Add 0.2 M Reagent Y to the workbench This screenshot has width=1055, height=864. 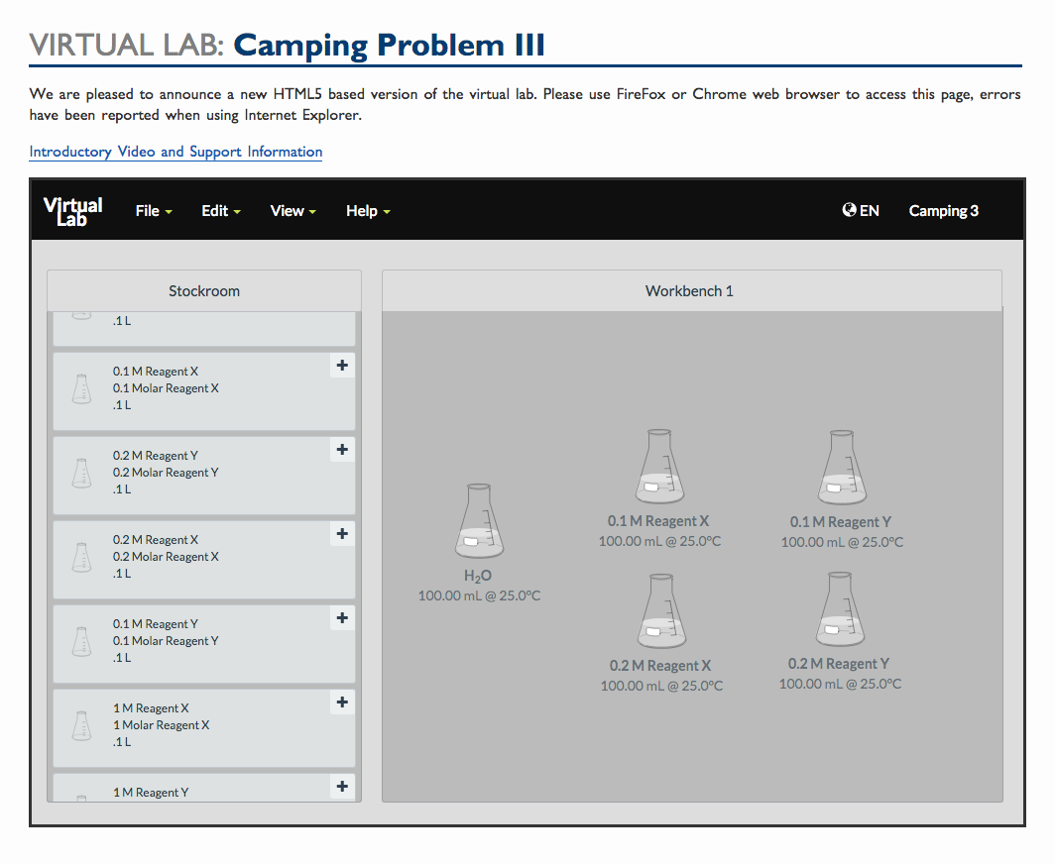(341, 450)
